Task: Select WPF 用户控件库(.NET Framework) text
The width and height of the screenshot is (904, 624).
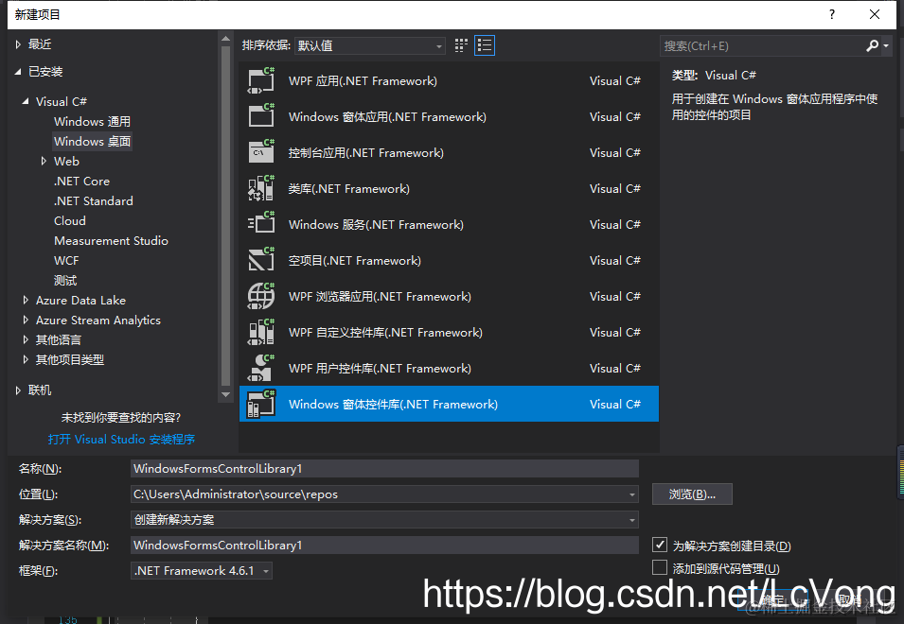Action: 380,369
